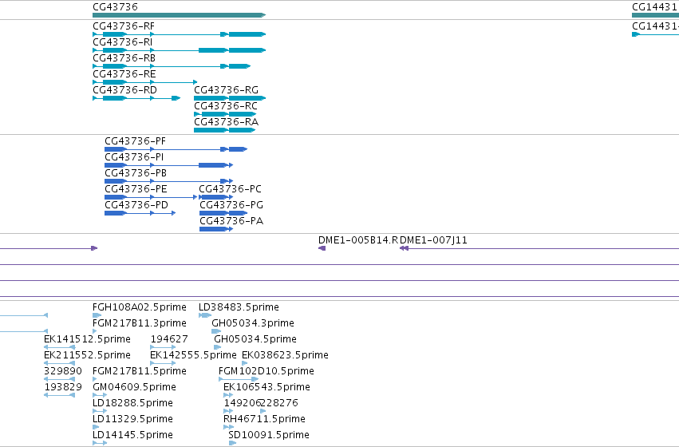Click EST LD11329.5prime

coord(133,420)
